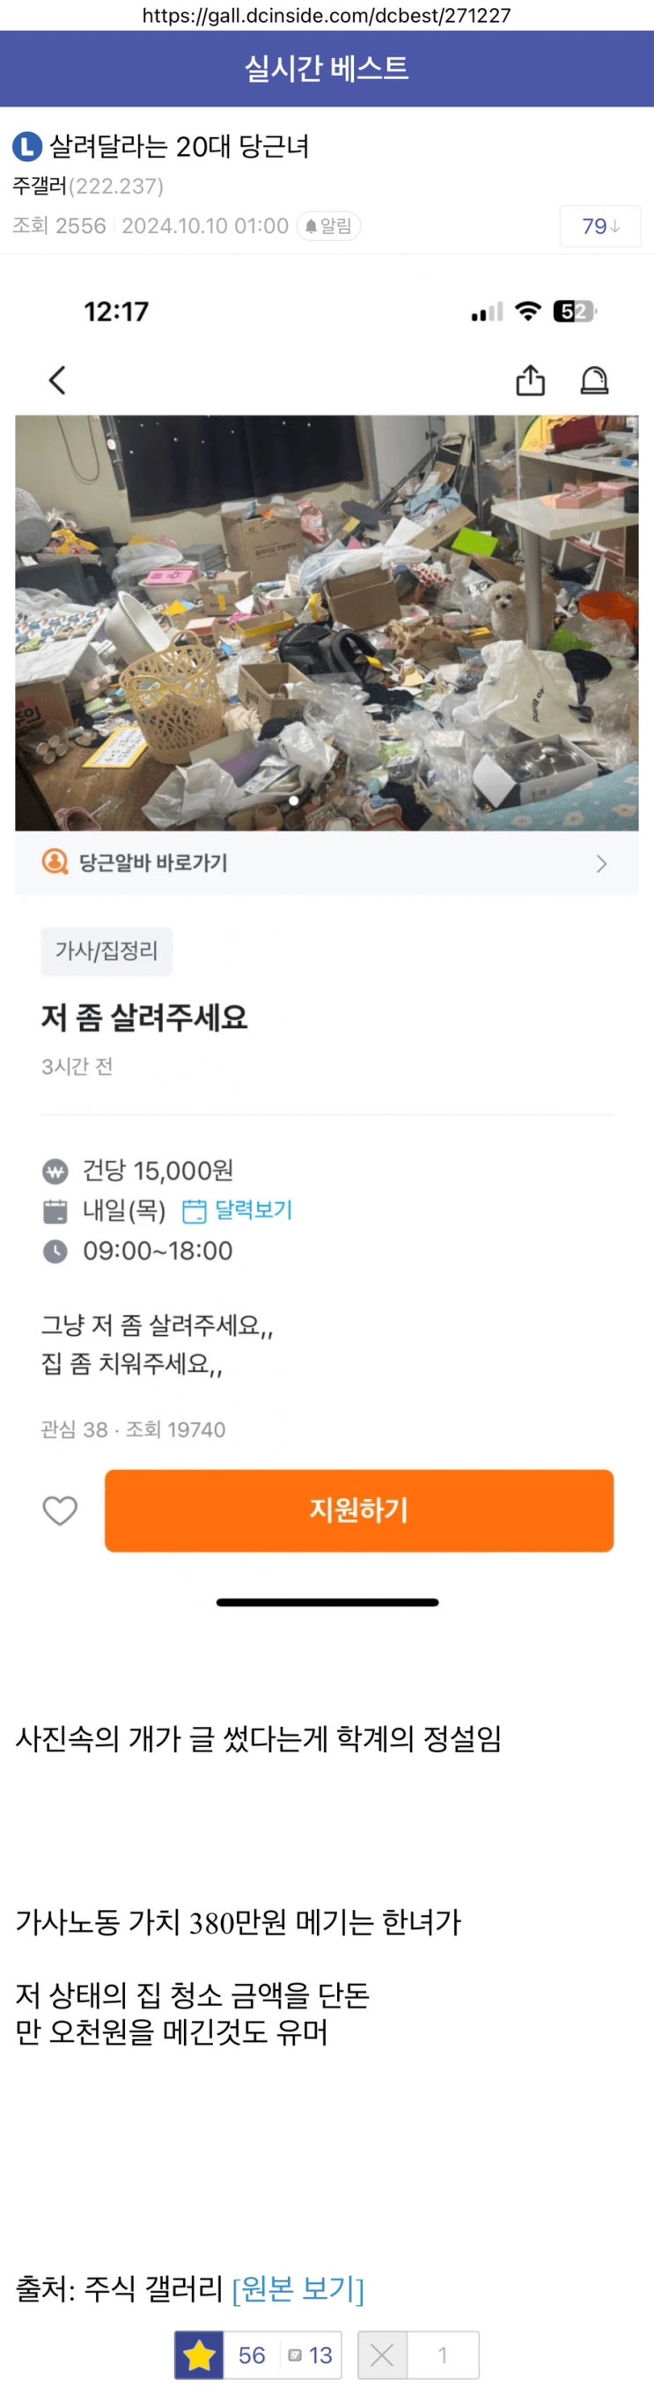Open the 원본 보기 link
Viewport: 654px width, 2401px height.
tap(298, 2288)
